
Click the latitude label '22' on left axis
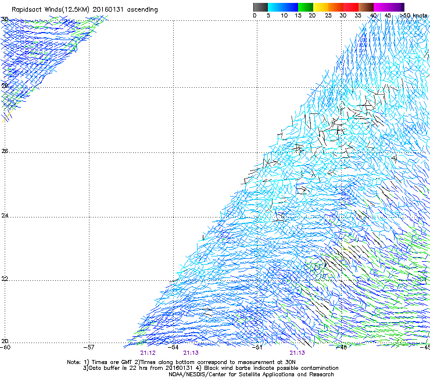(x=5, y=279)
